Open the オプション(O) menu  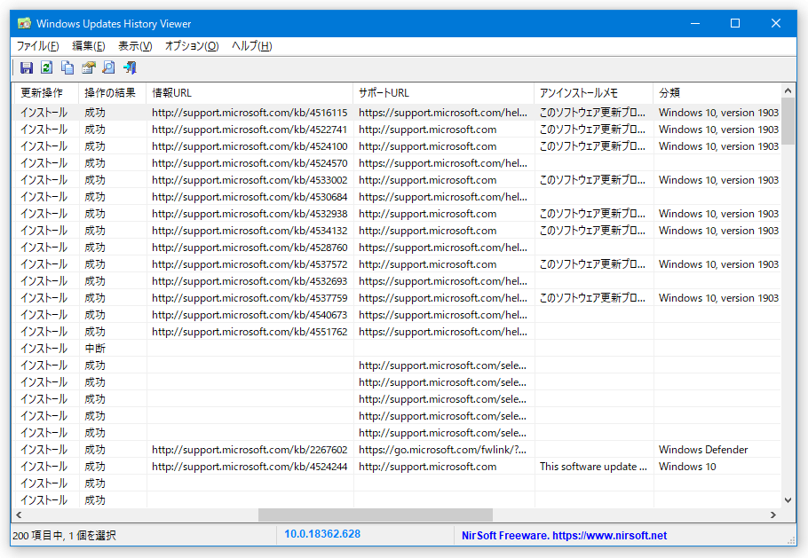pyautogui.click(x=192, y=46)
